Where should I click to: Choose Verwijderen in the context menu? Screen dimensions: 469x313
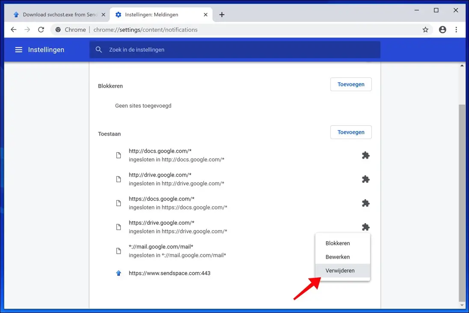[x=342, y=271]
